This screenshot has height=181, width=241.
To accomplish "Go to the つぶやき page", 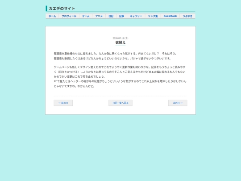I will (187, 16).
